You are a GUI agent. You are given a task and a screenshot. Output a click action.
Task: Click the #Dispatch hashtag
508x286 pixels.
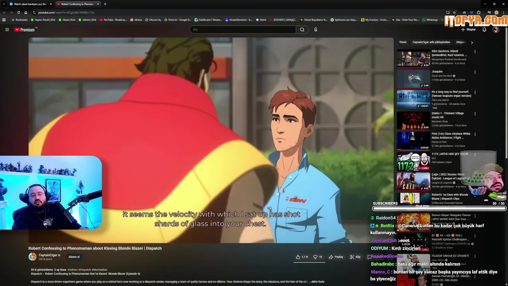[85, 270]
